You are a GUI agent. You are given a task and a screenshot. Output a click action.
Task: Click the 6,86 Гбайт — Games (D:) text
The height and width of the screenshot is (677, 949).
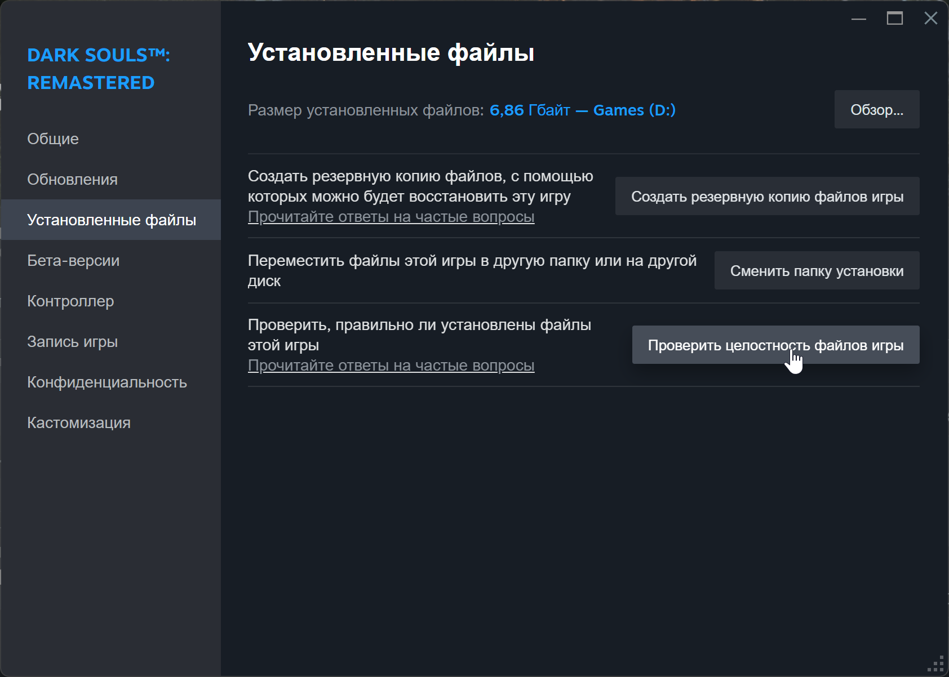point(582,110)
